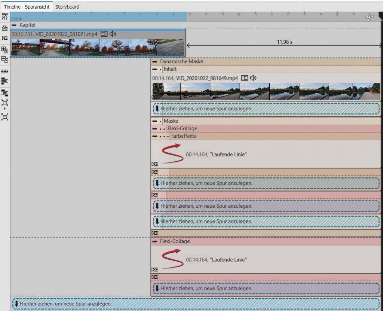
Task: Collapse the Inhalt track
Action: (x=155, y=69)
